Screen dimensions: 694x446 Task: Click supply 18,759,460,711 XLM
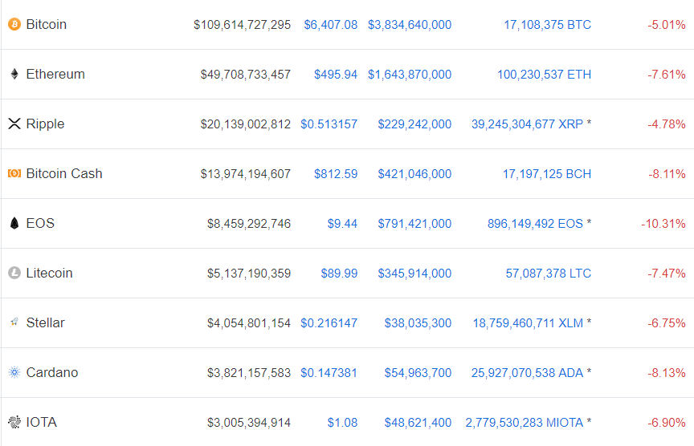click(528, 323)
